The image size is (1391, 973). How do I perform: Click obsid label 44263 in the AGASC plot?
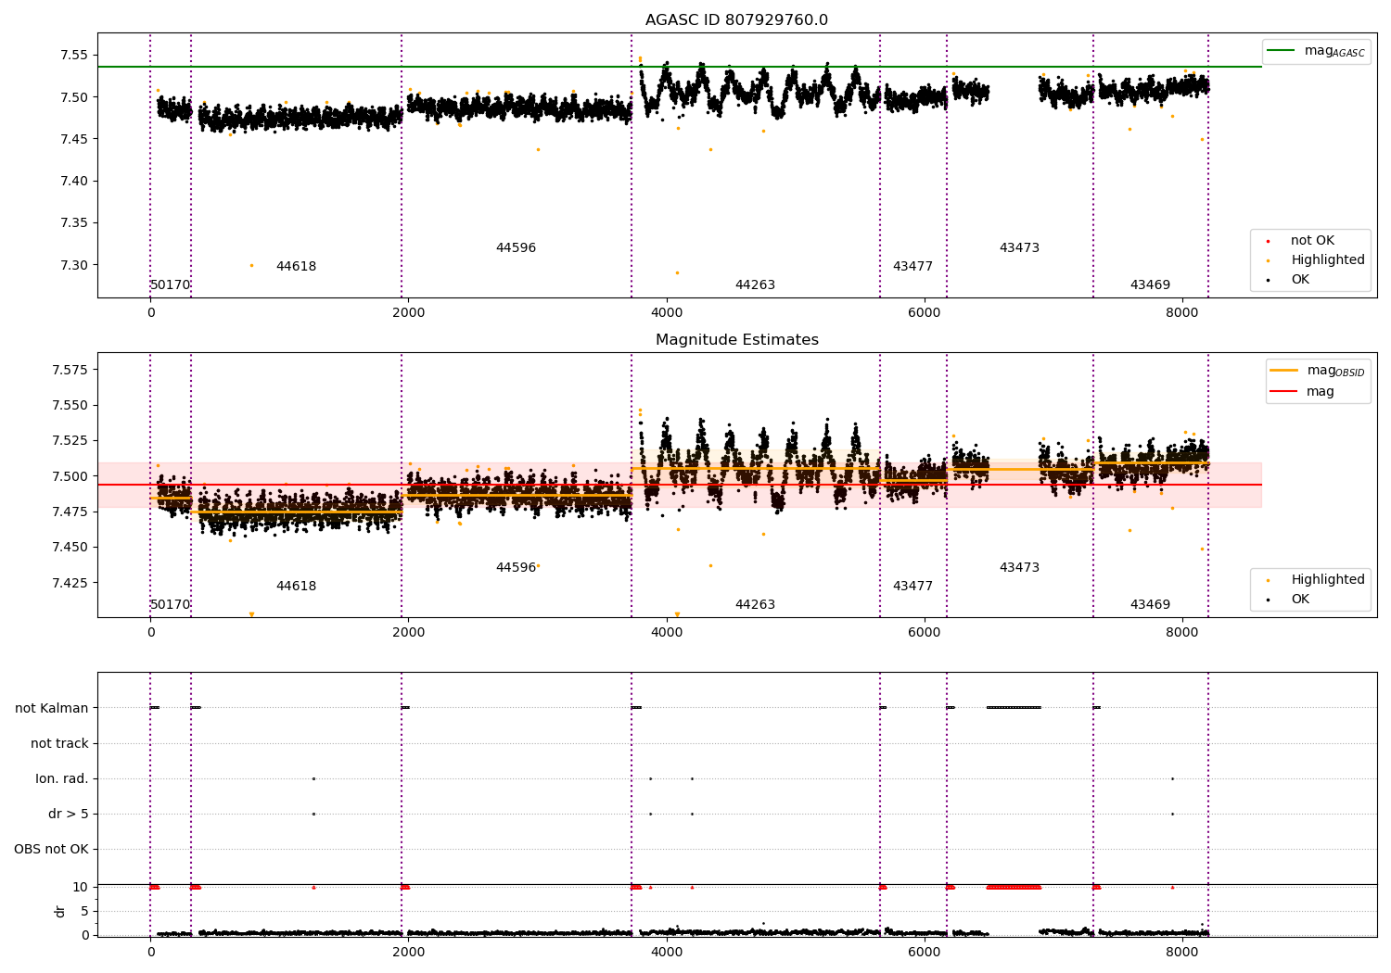[x=755, y=285]
